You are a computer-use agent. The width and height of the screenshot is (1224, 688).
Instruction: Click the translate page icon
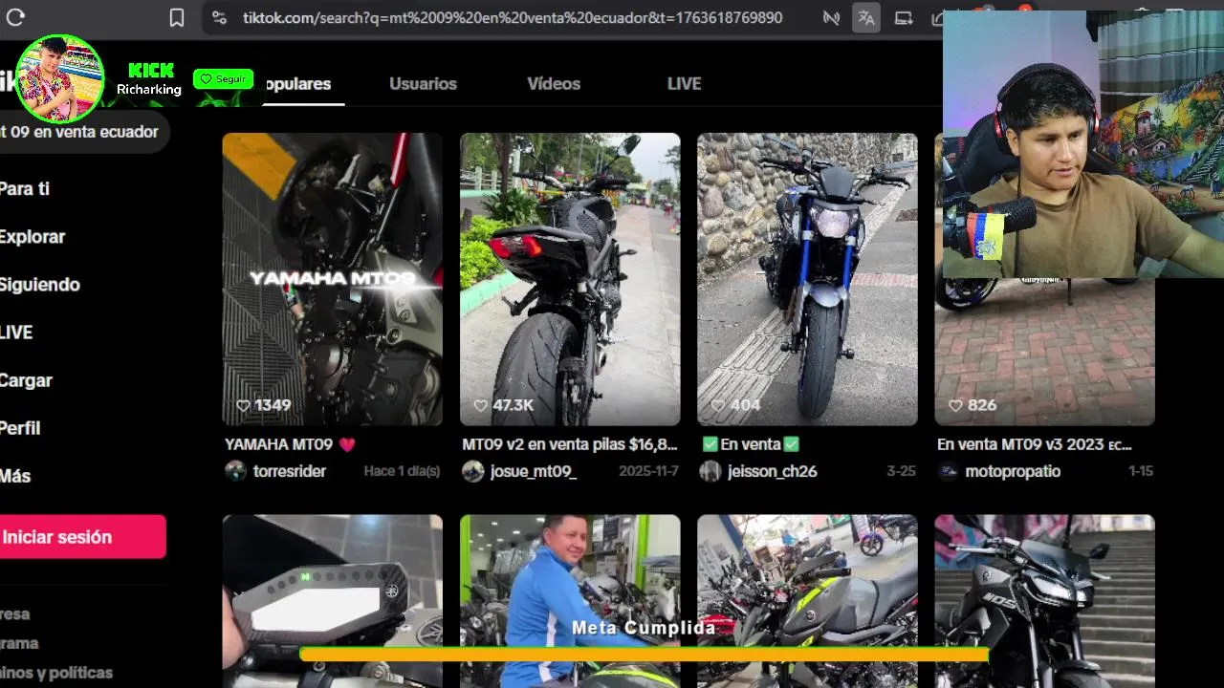coord(865,17)
